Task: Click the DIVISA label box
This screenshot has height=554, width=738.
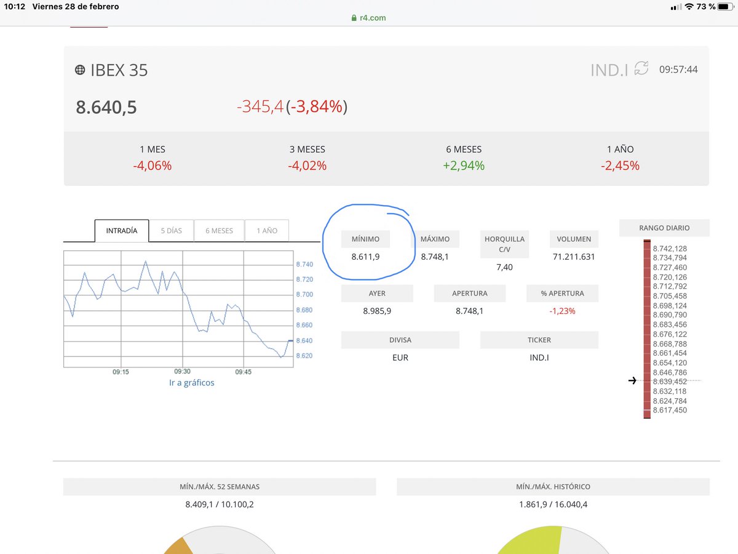Action: (400, 340)
